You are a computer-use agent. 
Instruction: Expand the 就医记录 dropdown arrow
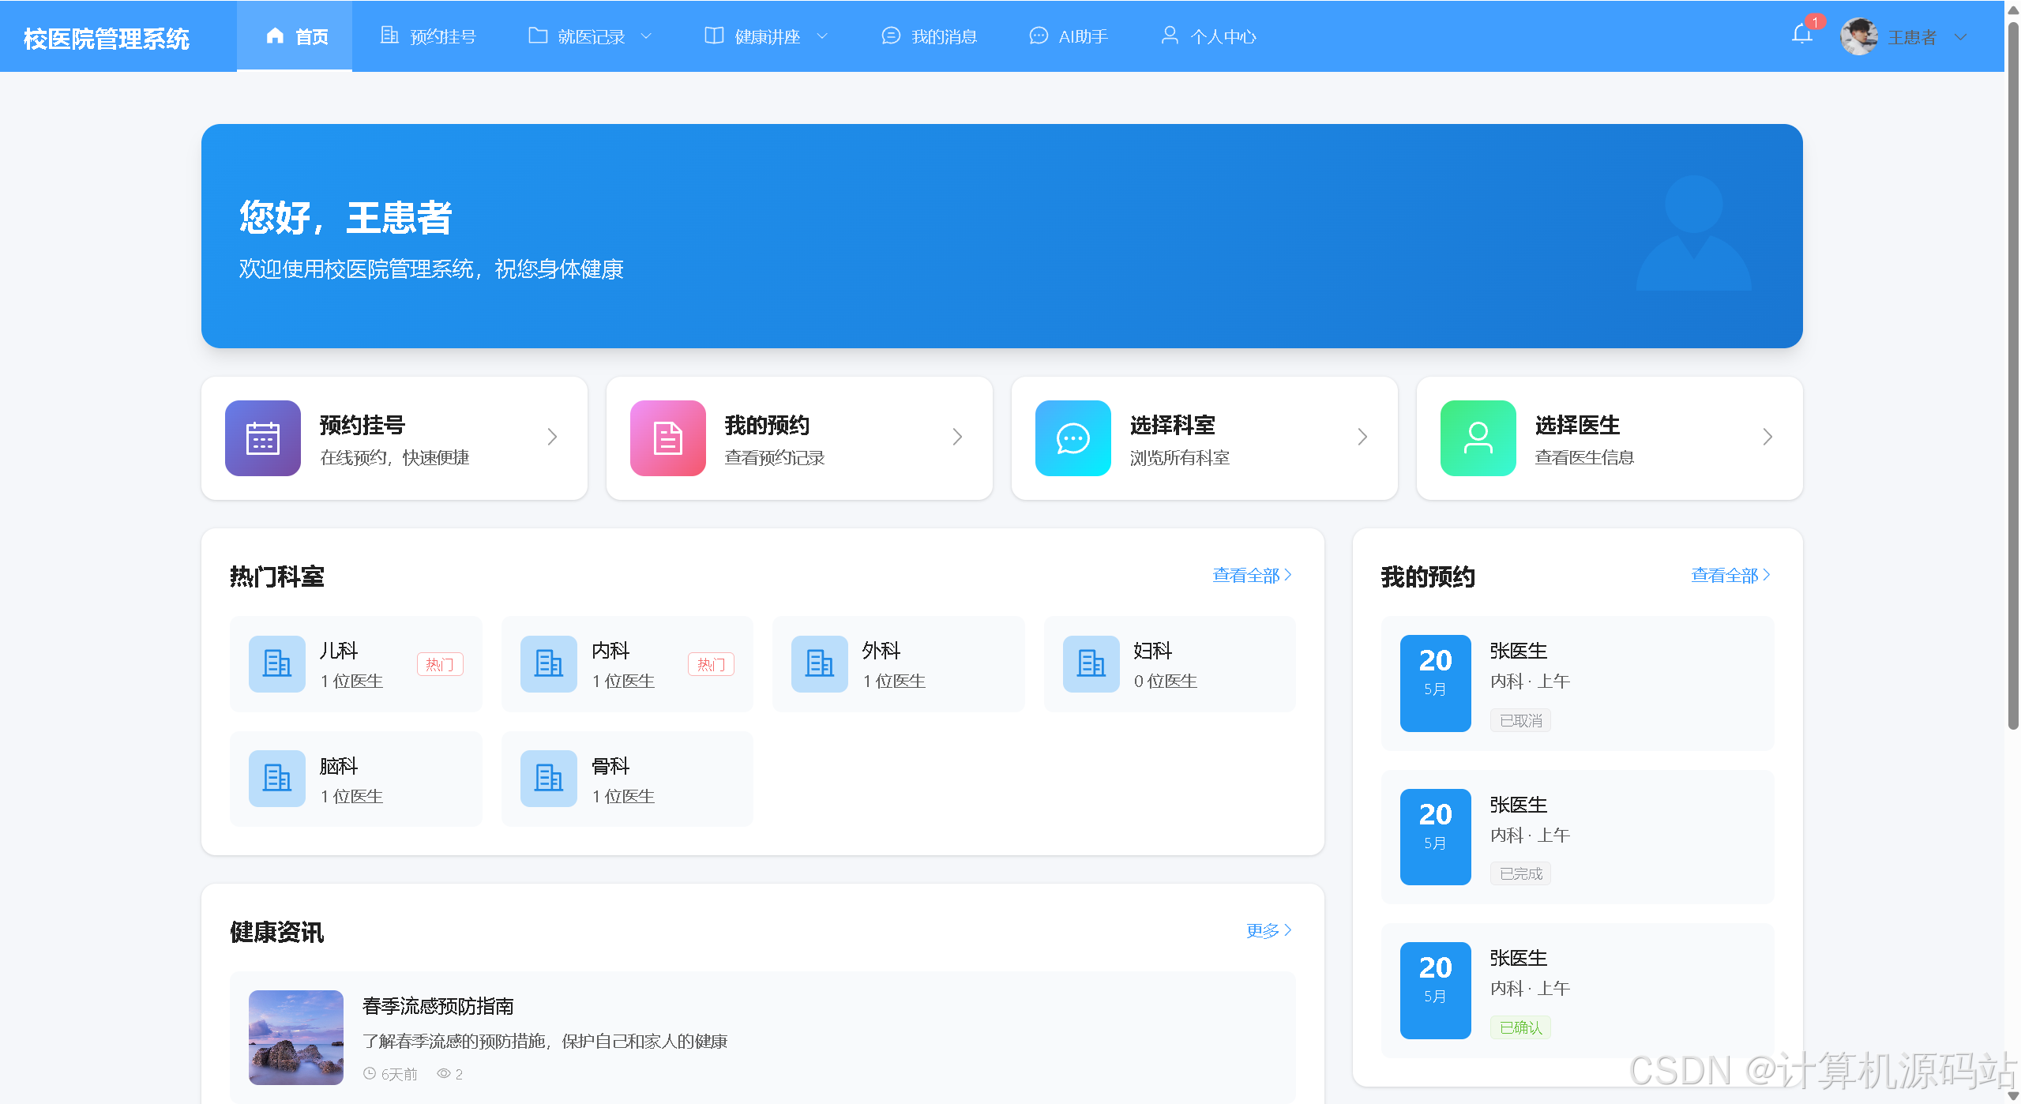point(646,36)
